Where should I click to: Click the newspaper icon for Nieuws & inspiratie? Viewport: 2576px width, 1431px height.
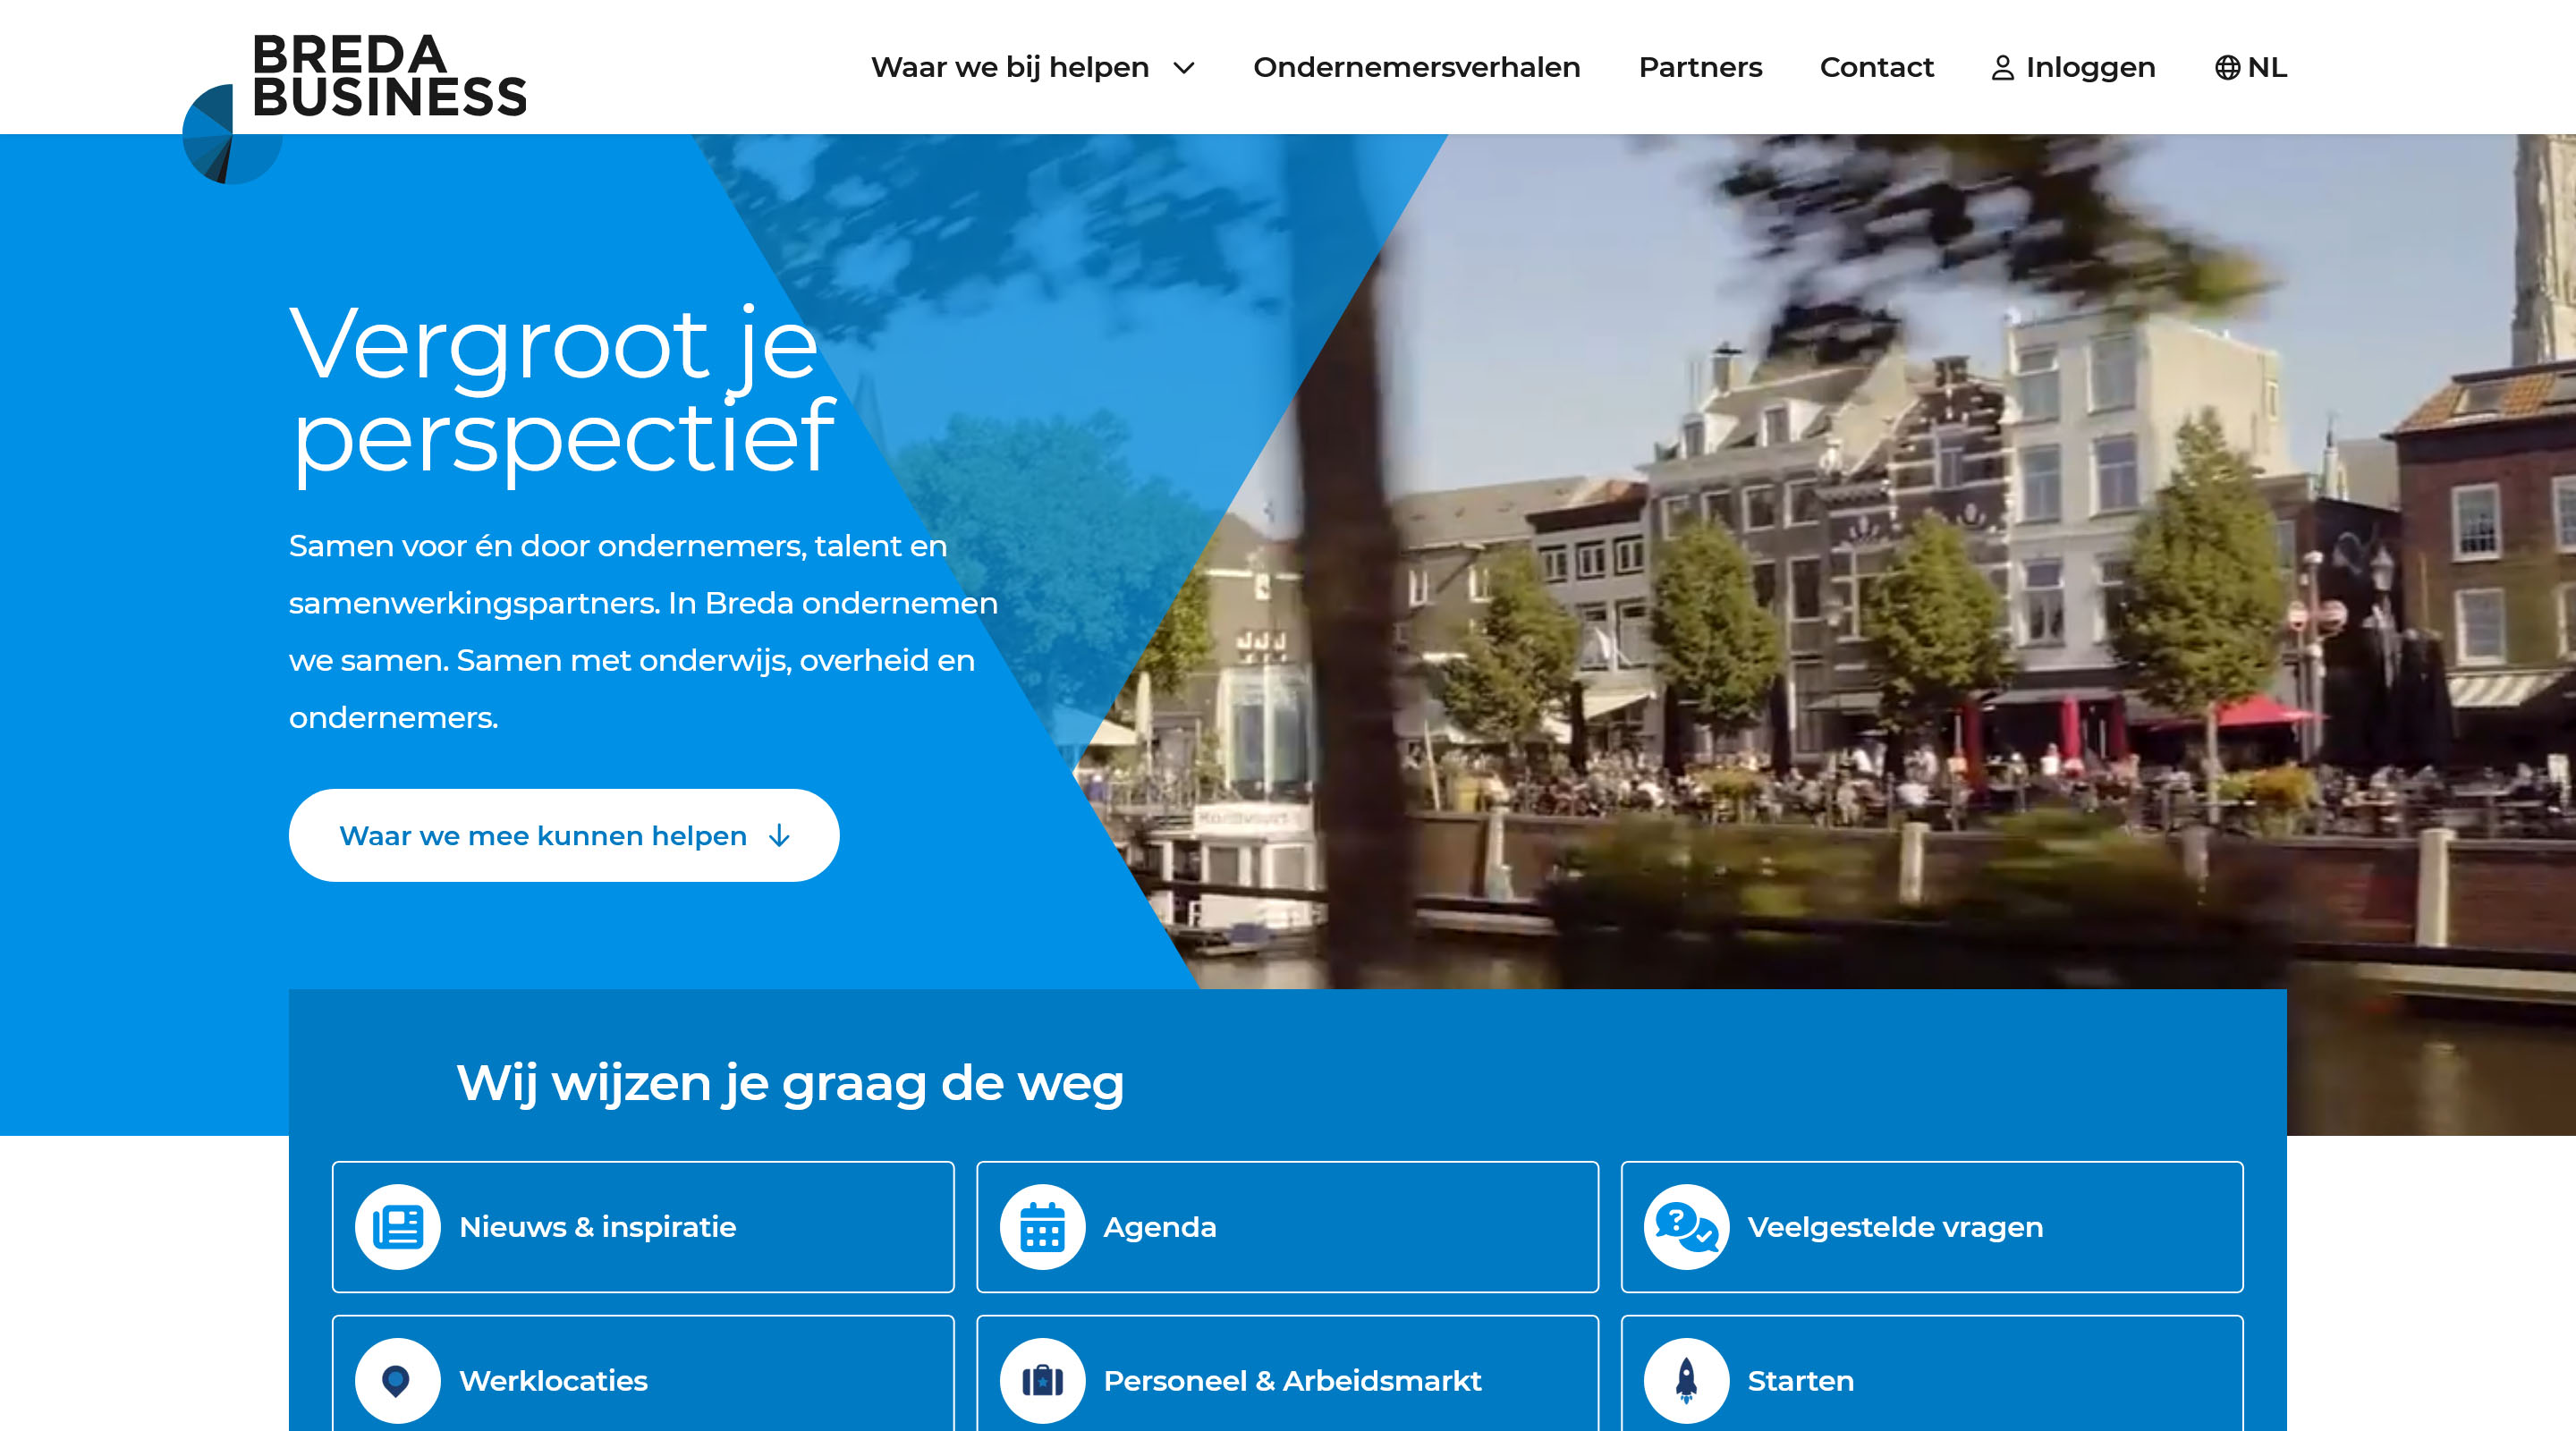[398, 1226]
